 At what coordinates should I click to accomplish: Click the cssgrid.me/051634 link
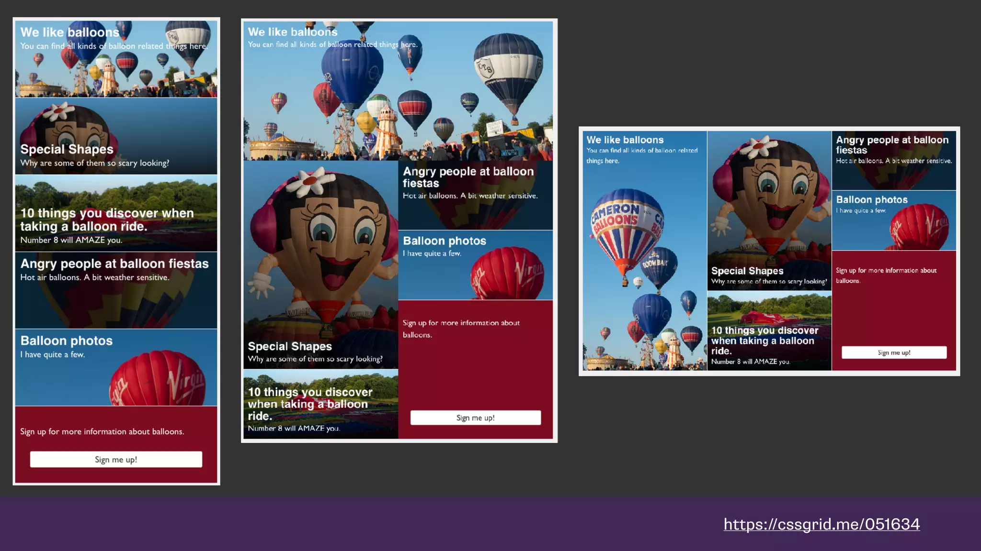pyautogui.click(x=821, y=524)
